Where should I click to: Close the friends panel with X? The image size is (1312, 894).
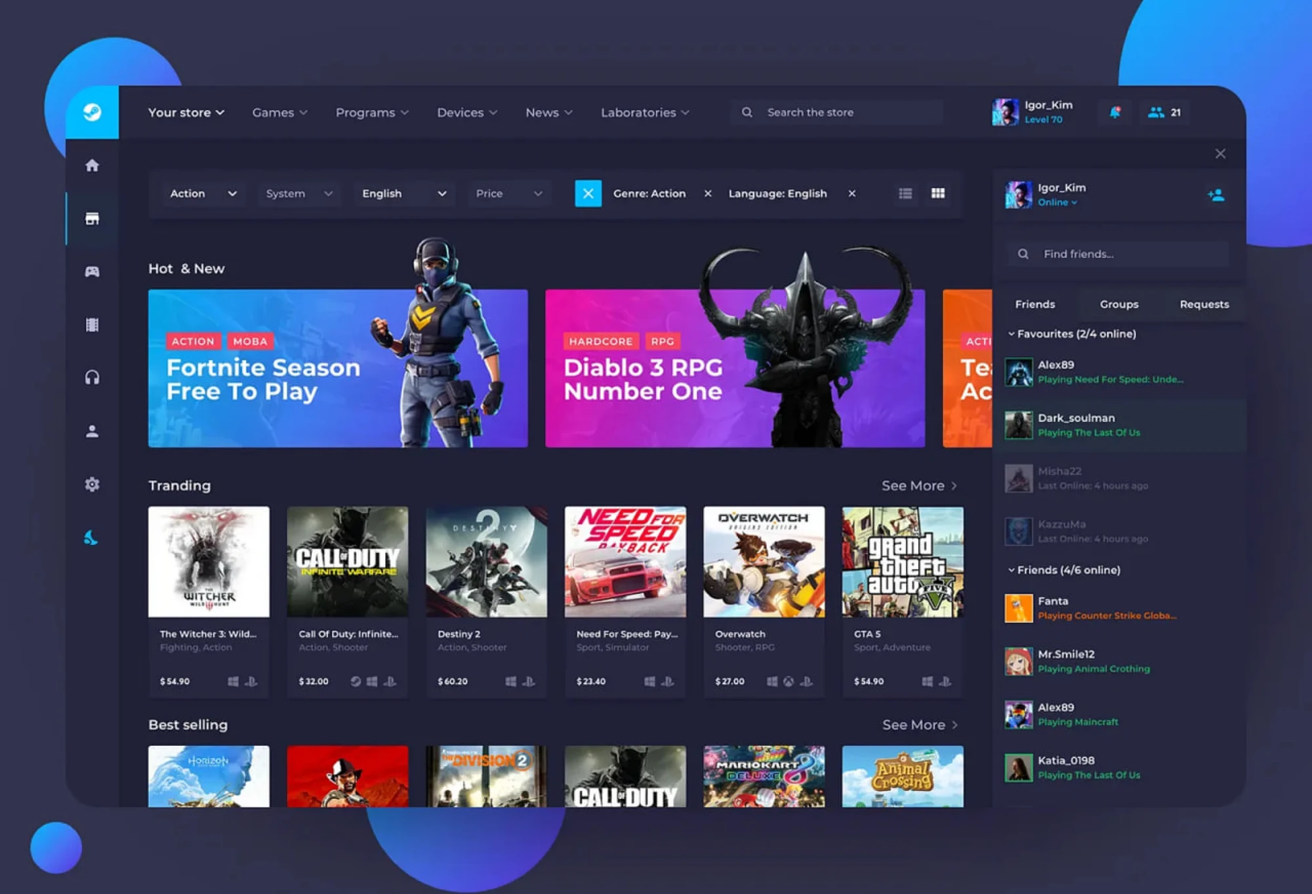[x=1220, y=153]
